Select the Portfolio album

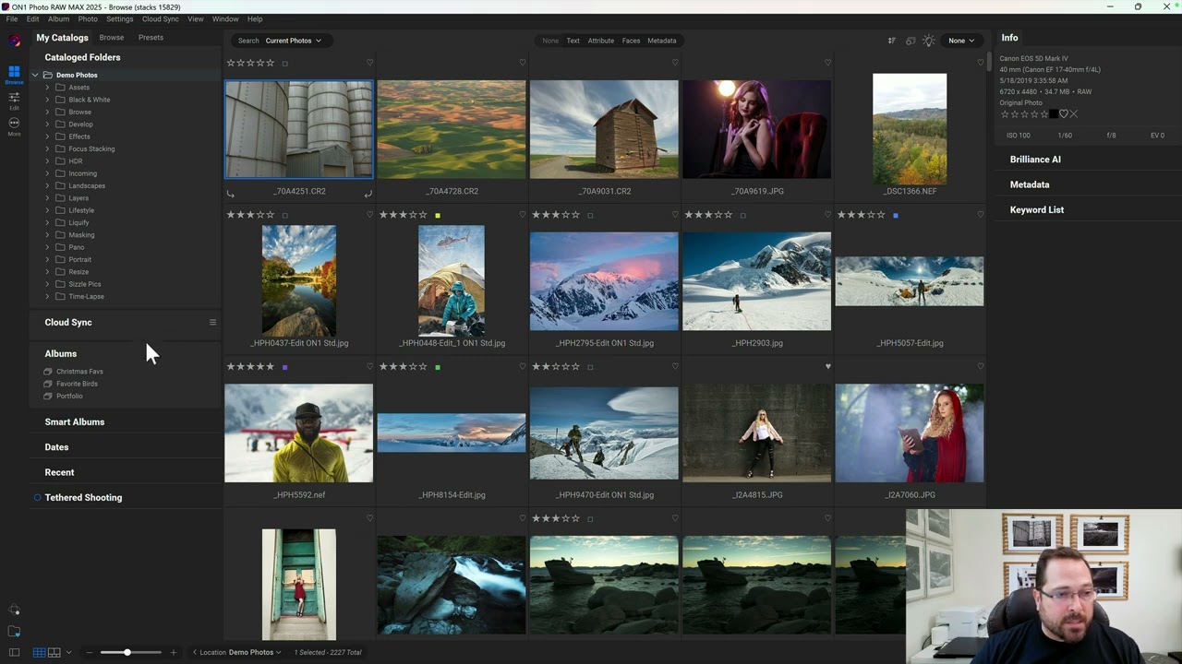click(69, 397)
